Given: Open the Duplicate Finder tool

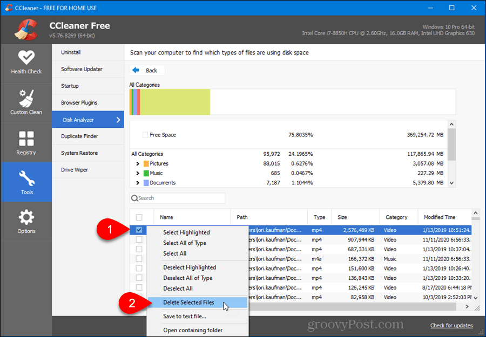Looking at the screenshot, I should coord(88,136).
